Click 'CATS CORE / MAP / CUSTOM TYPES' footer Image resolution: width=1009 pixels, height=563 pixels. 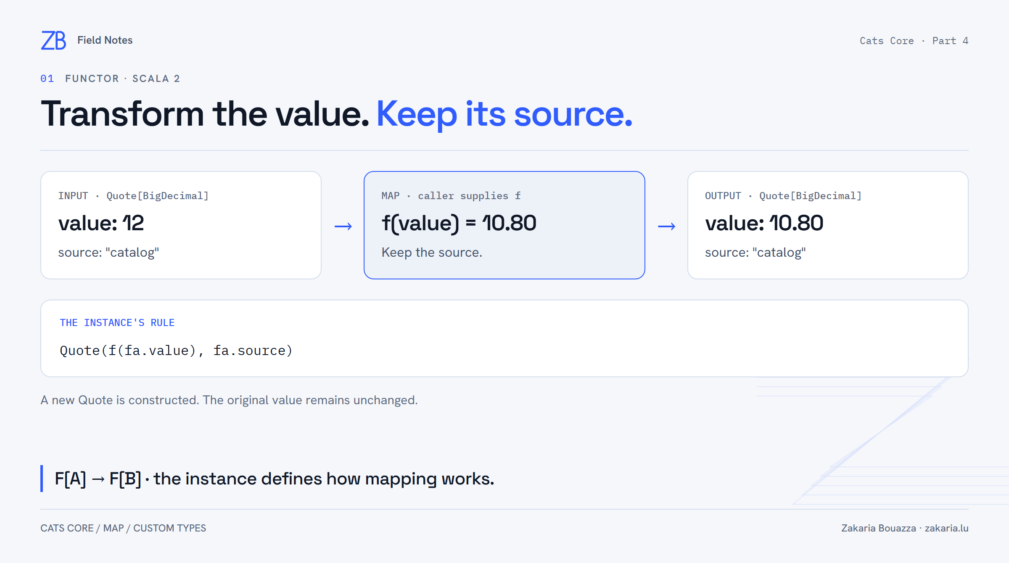pyautogui.click(x=123, y=528)
